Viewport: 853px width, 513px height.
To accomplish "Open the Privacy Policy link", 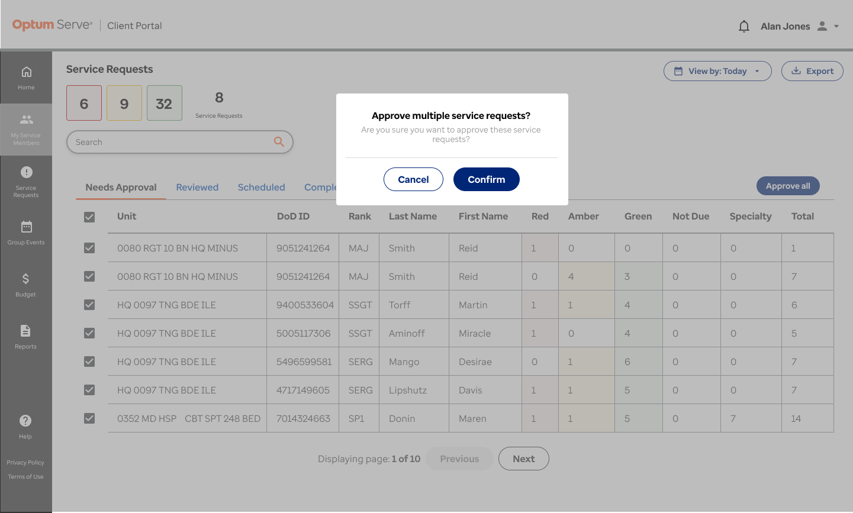I will click(x=25, y=463).
